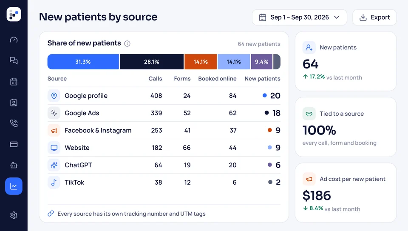408x231 pixels.
Task: Open the phone calls icon in sidebar
Action: (14, 123)
